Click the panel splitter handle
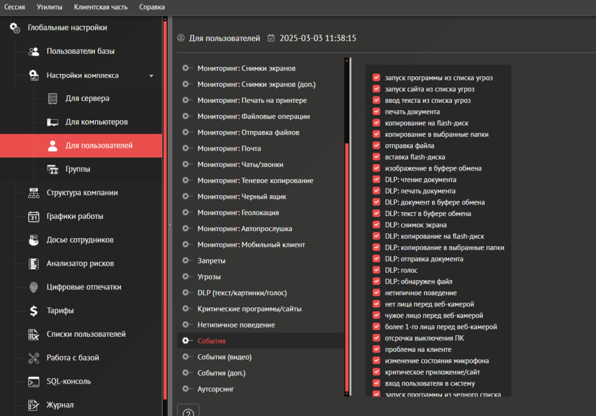This screenshot has width=596, height=416. [x=170, y=224]
